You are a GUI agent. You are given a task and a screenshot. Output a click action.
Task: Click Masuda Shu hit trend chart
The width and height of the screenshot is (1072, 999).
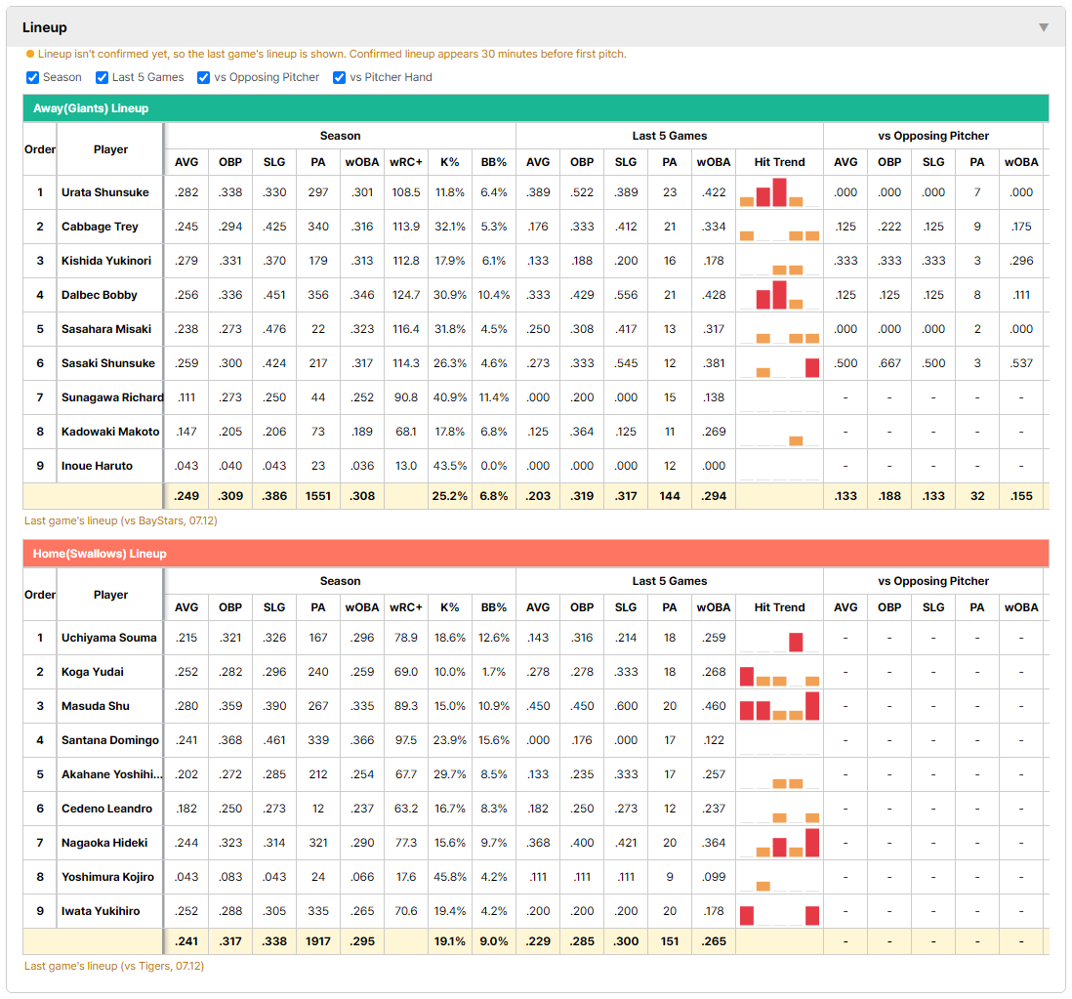(x=779, y=706)
